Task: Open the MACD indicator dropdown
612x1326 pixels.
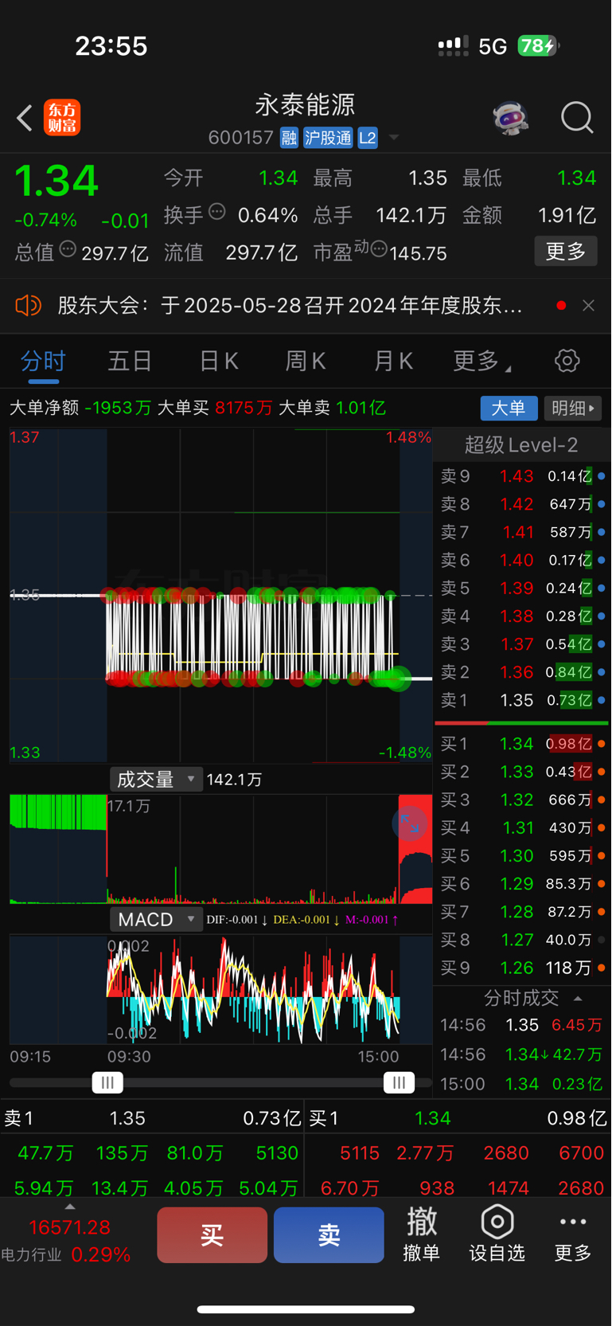Action: coord(156,920)
